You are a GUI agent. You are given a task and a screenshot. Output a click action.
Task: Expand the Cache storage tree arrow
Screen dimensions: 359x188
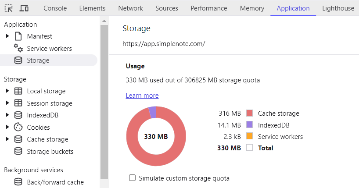(x=7, y=139)
